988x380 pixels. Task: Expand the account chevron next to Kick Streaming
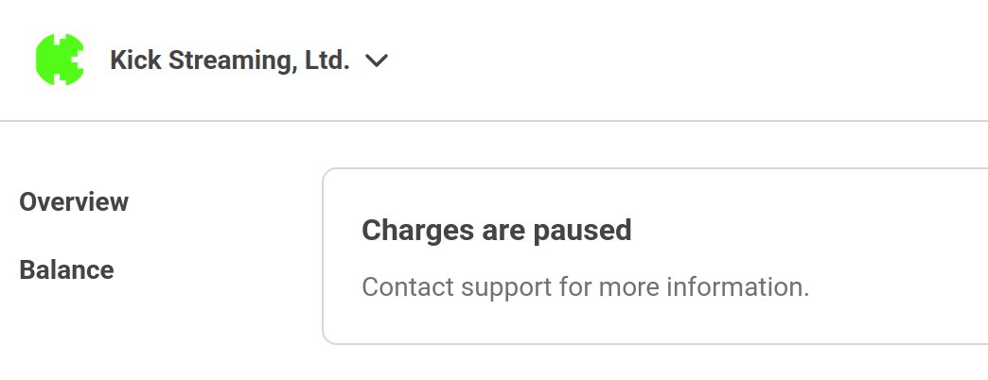click(x=377, y=61)
